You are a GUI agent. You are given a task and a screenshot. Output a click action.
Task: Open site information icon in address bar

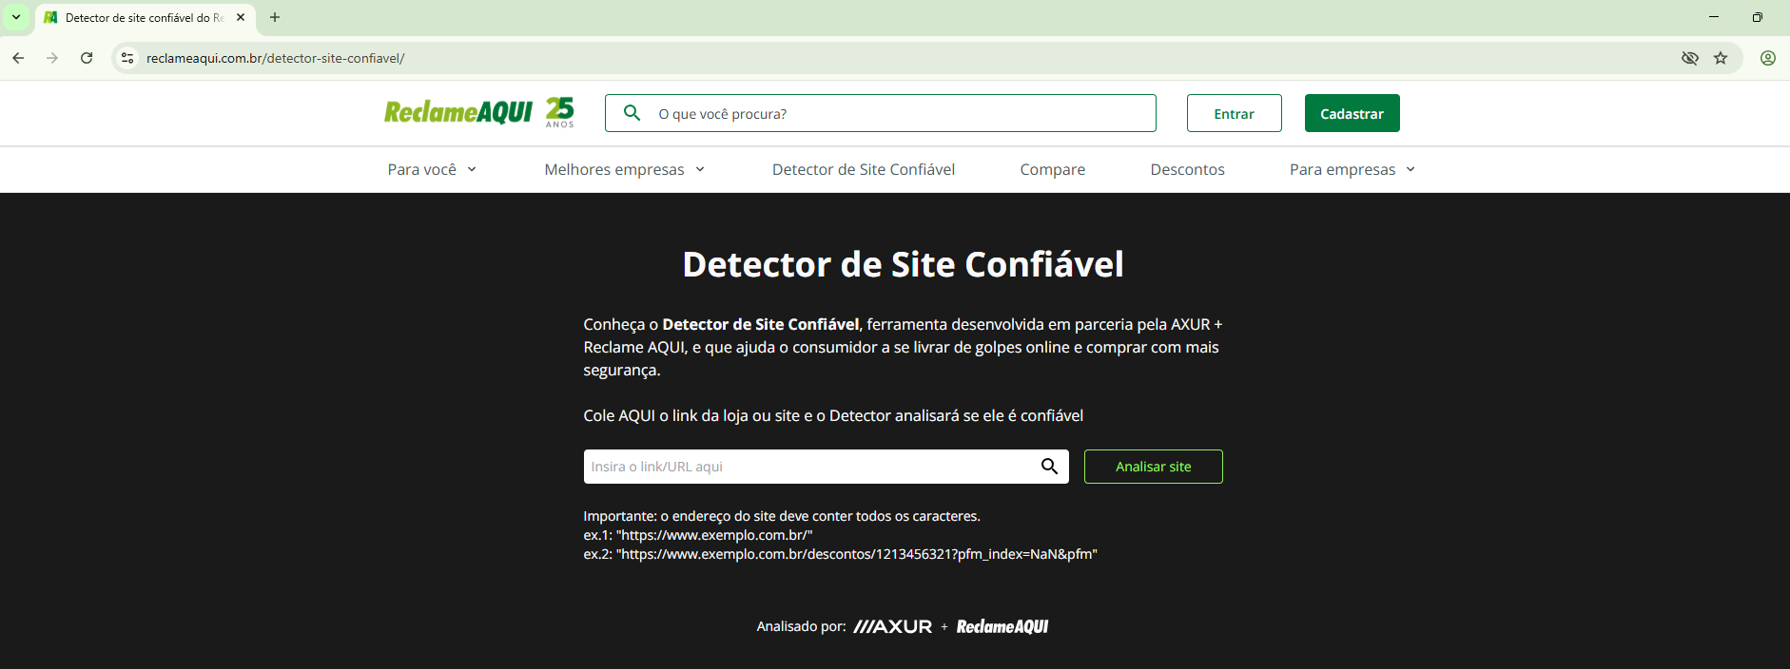tap(127, 58)
